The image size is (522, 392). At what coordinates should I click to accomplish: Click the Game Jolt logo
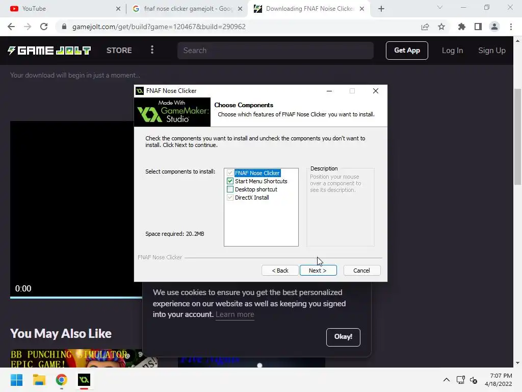click(x=49, y=51)
